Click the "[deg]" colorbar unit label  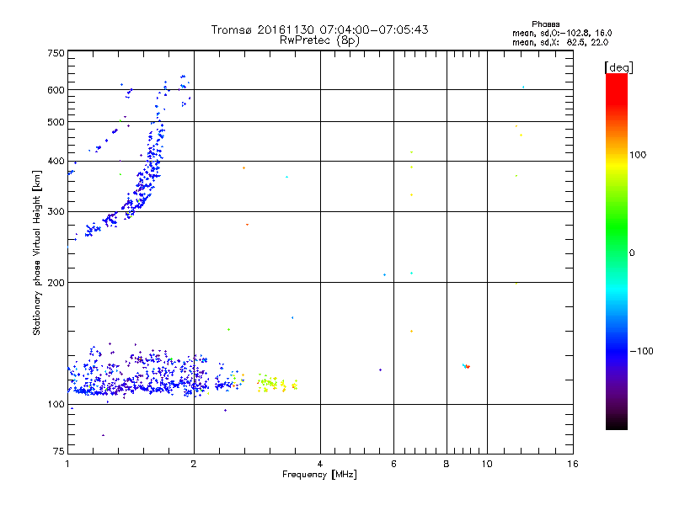[x=618, y=67]
